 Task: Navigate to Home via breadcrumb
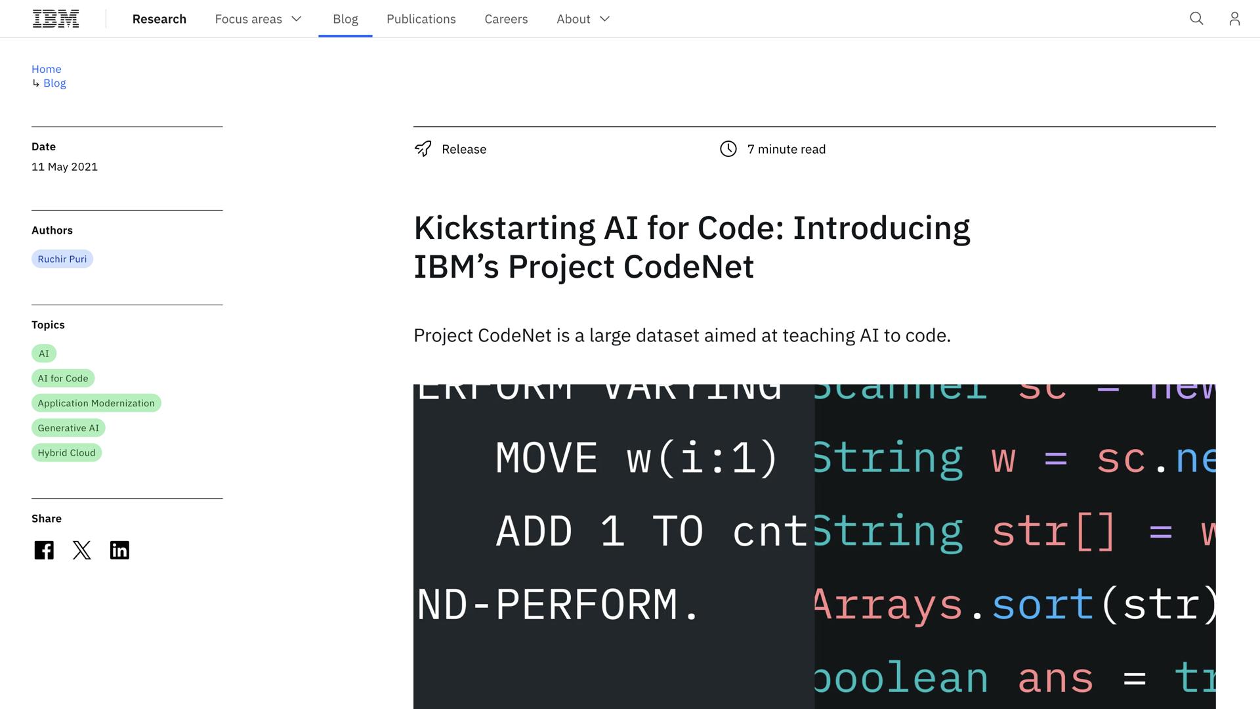pos(46,69)
